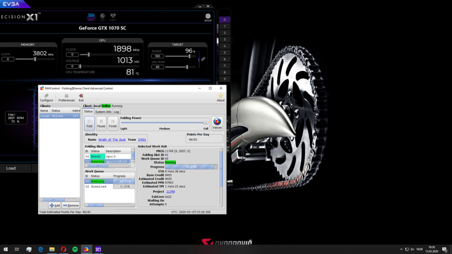Image resolution: width=452 pixels, height=254 pixels.
Task: Select profile slot 0 in Precision X1
Action: [x=225, y=19]
